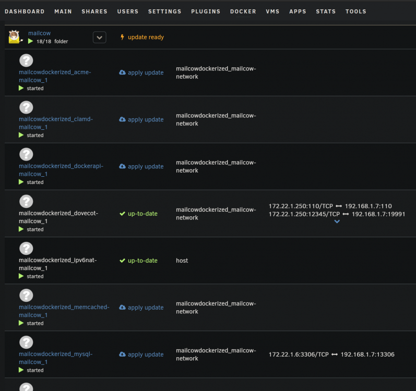This screenshot has height=391, width=416.
Task: Open mailcowdockerized_acme-mailcow_1 container name
Action: (x=55, y=76)
